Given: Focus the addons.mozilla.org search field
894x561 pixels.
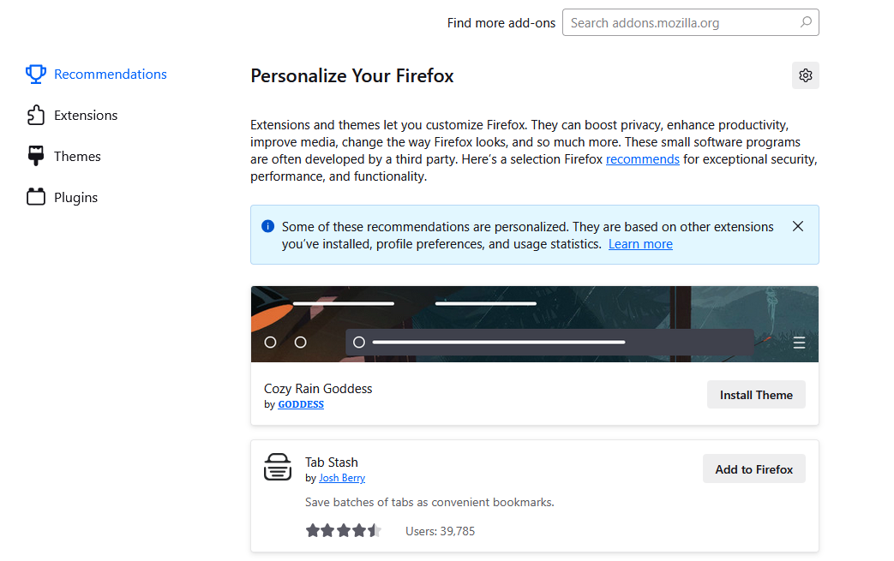Looking at the screenshot, I should point(681,23).
